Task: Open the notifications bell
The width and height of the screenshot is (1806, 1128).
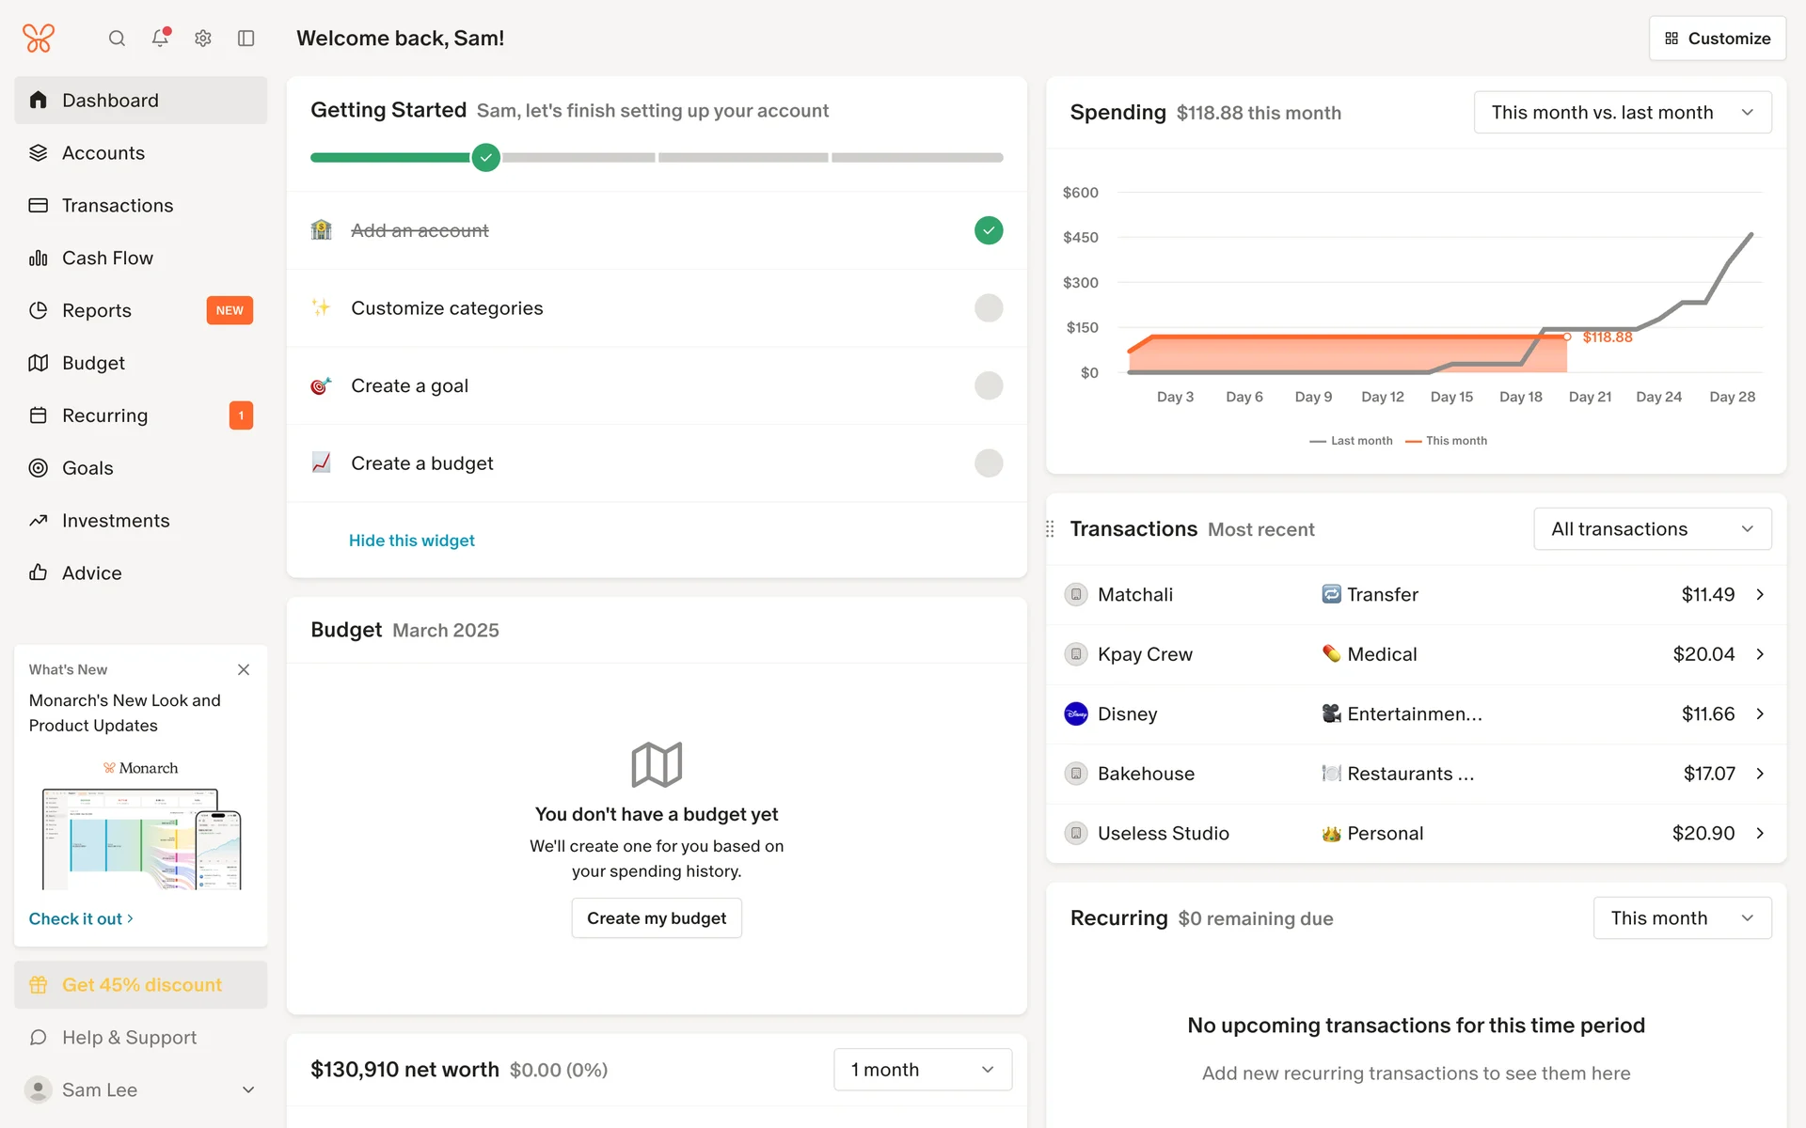Action: click(x=160, y=38)
